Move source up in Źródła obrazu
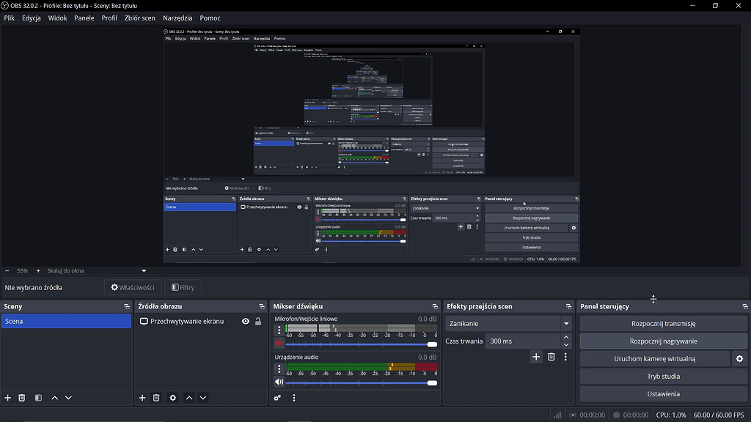 tap(189, 398)
